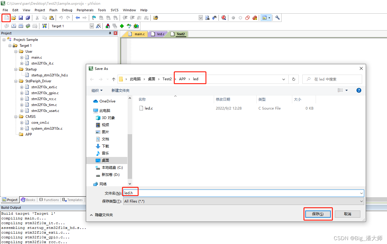Screen dimensions: 387x244
Task: Select the led.c file in the file list
Action: [x=149, y=108]
